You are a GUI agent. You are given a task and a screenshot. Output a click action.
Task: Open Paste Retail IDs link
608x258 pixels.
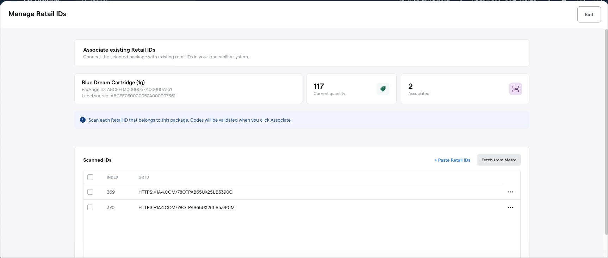click(x=452, y=160)
